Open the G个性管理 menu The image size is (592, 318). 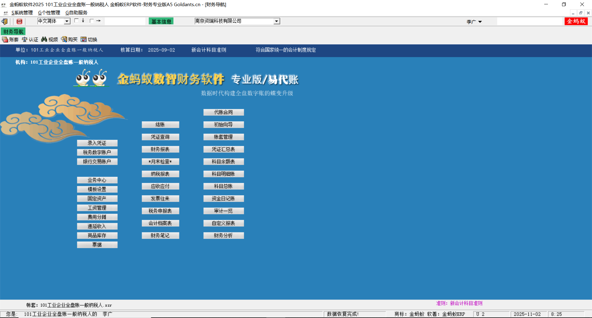pos(49,13)
